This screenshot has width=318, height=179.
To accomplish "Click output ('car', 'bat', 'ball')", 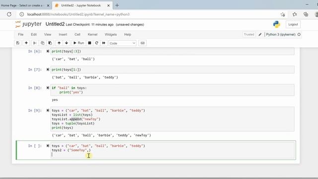I will 74,59.
